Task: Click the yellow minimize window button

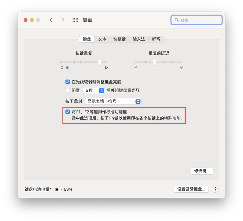Action: click(32, 20)
